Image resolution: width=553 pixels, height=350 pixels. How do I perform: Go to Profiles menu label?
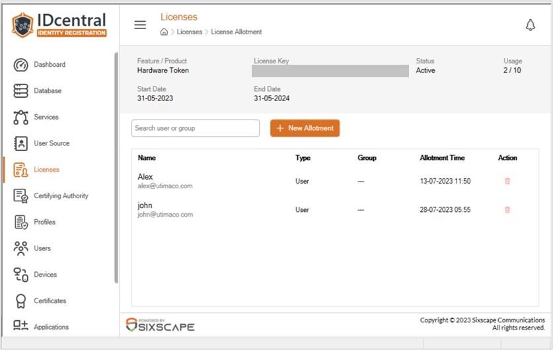tap(44, 222)
